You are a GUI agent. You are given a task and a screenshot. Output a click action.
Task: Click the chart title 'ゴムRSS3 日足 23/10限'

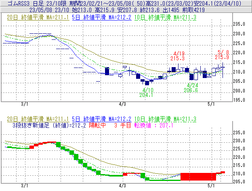38,4
